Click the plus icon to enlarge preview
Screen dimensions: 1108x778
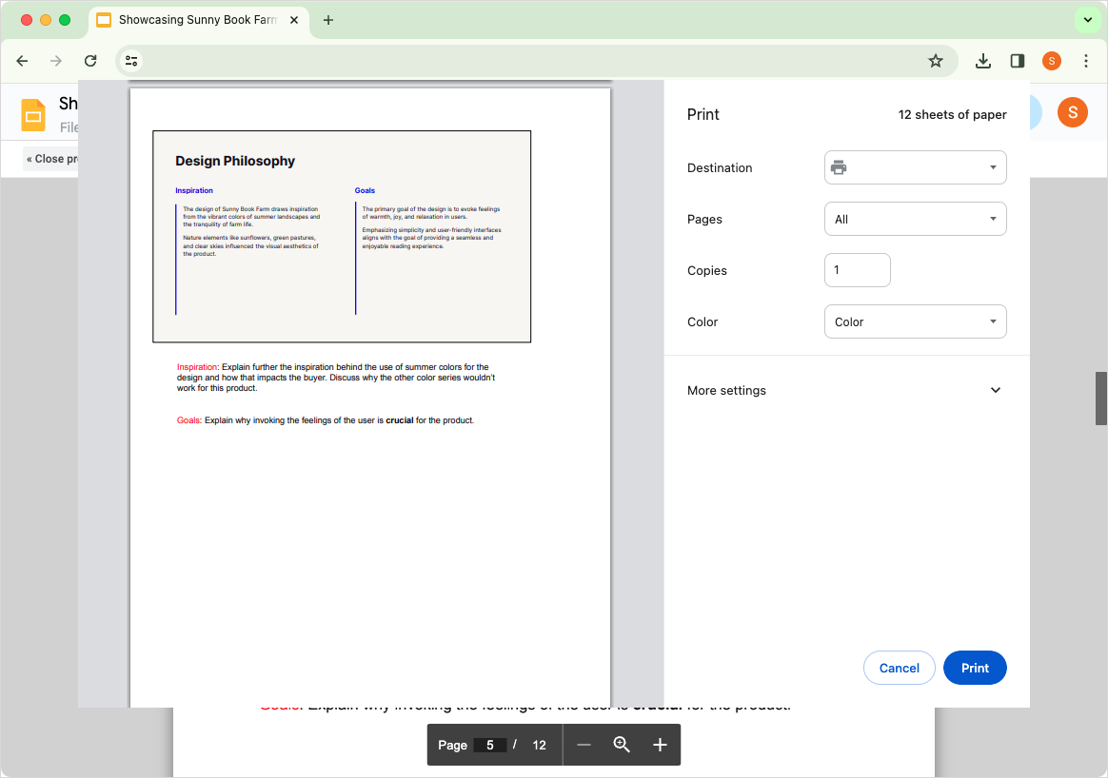coord(660,745)
